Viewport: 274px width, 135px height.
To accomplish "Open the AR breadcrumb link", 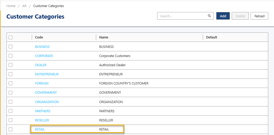I will [24, 6].
